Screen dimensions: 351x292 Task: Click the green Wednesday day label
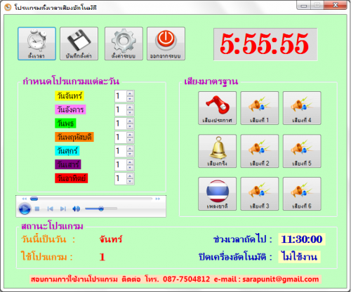pos(65,124)
